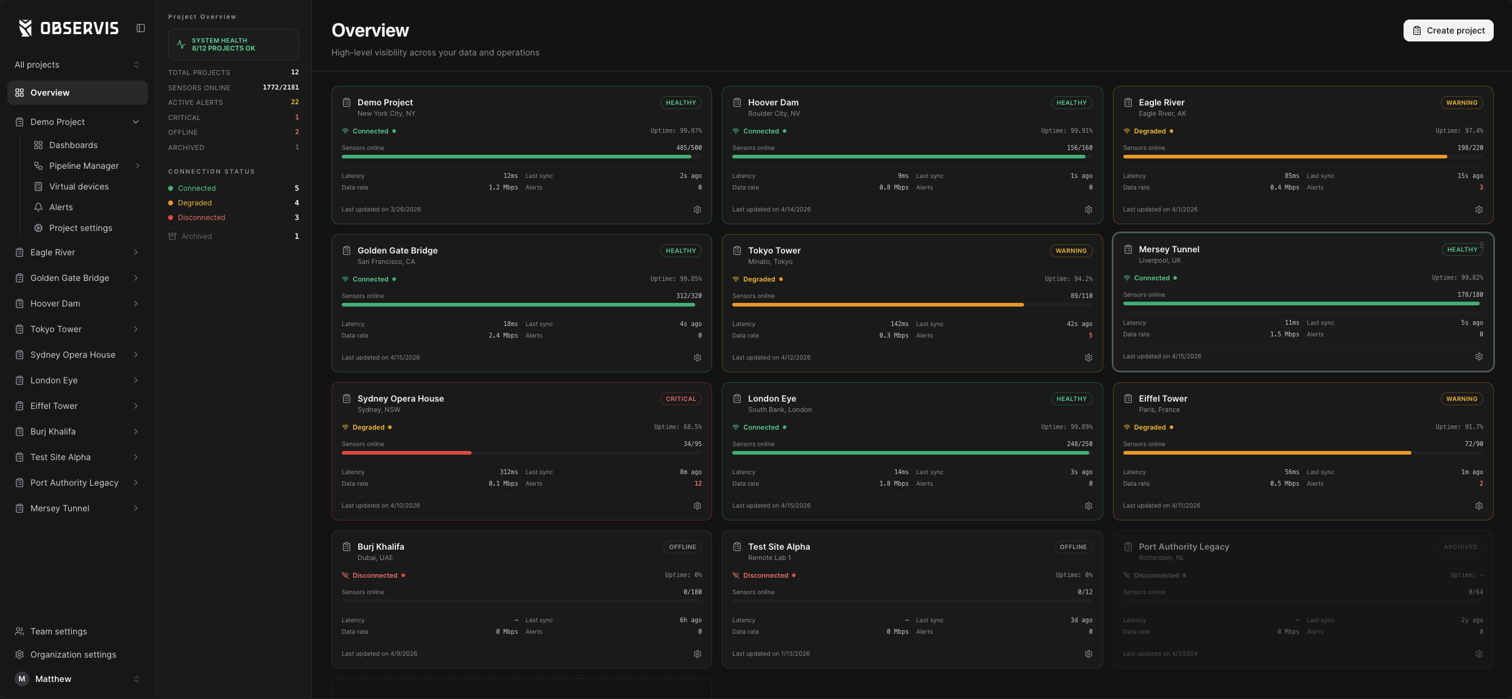The width and height of the screenshot is (1512, 699).
Task: Click the drag handle on Mersey Tunnel card
Action: 1482,246
